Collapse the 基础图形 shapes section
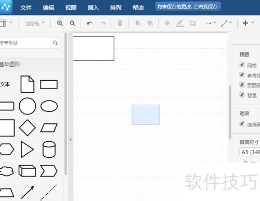260x201 pixels. coord(32,64)
